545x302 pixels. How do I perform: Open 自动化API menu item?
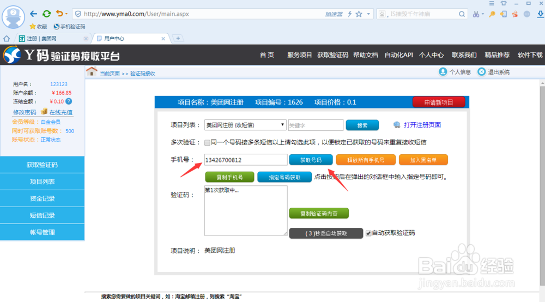(x=399, y=55)
